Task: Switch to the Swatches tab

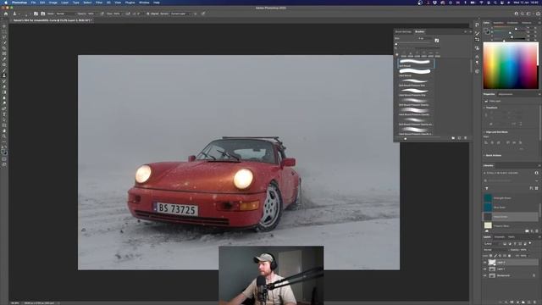Action: [499, 23]
